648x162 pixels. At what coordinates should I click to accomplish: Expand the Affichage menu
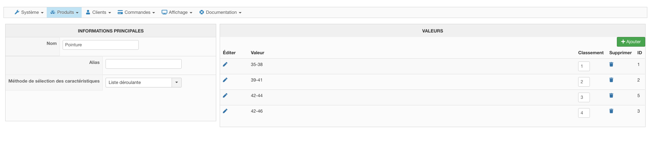pos(177,12)
